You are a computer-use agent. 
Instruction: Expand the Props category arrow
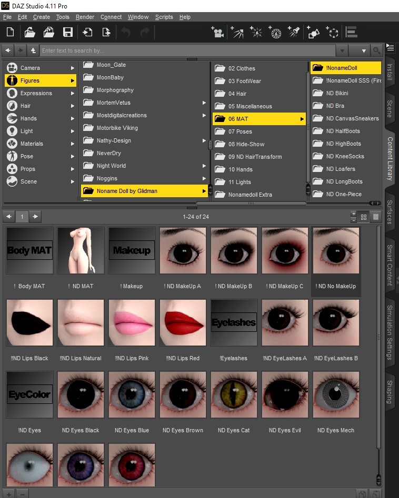[73, 169]
